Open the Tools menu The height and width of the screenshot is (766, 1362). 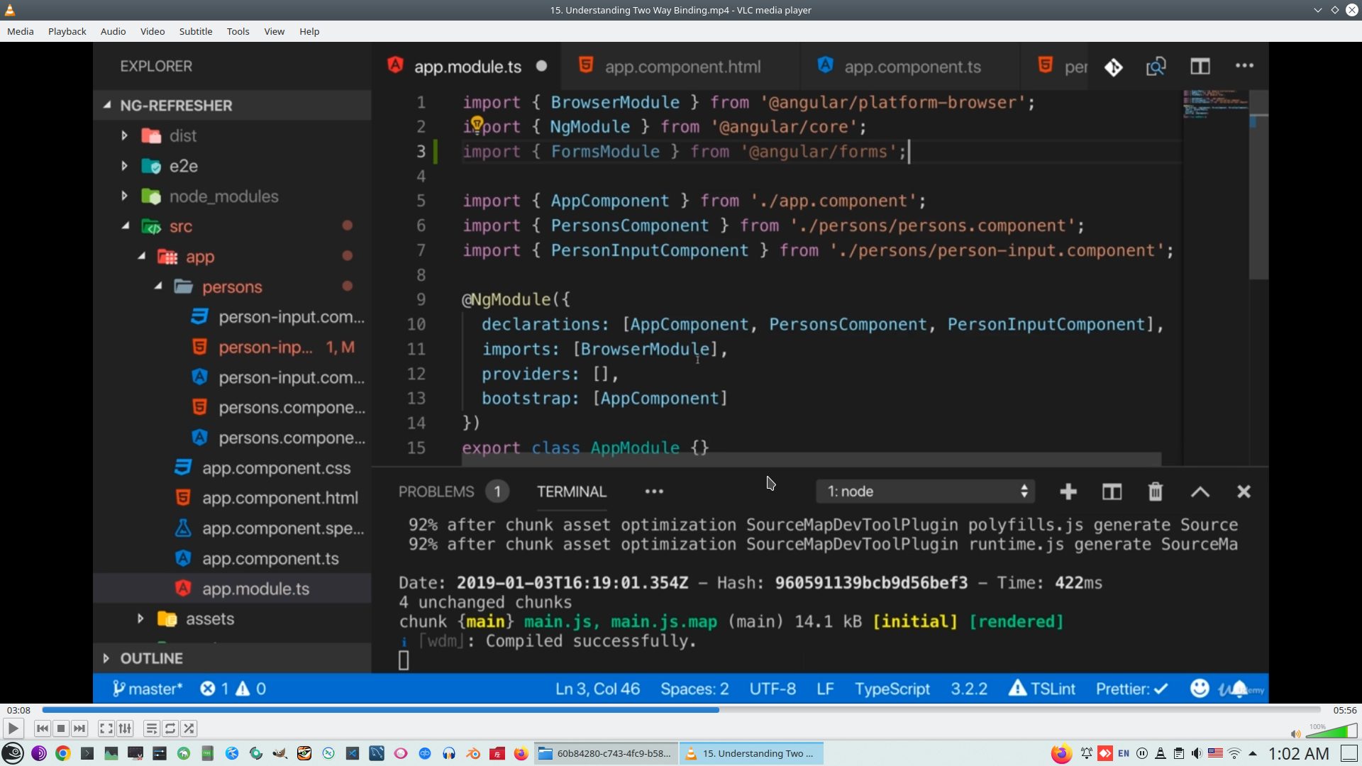(238, 31)
